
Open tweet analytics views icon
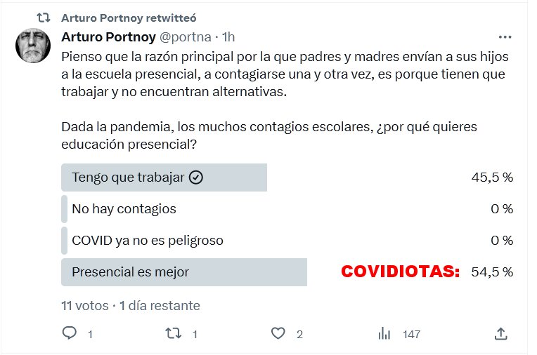pos(384,333)
